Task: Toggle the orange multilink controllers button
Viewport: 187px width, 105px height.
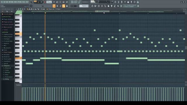Action: (x=64, y=6)
